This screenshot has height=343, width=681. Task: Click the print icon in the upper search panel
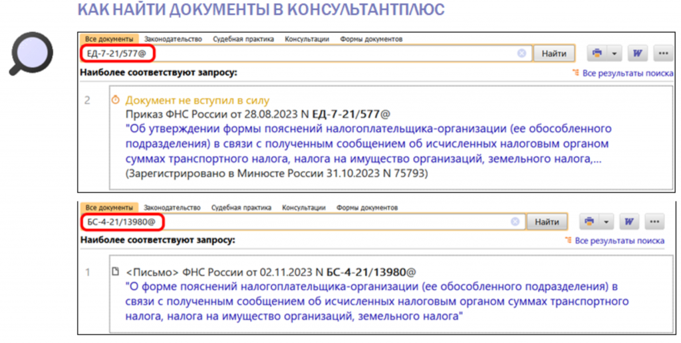pos(597,53)
